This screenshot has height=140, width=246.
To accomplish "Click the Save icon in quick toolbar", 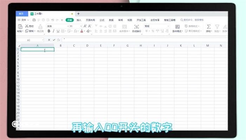I will pos(34,20).
